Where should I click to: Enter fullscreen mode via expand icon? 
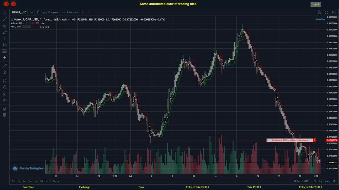coord(327,12)
